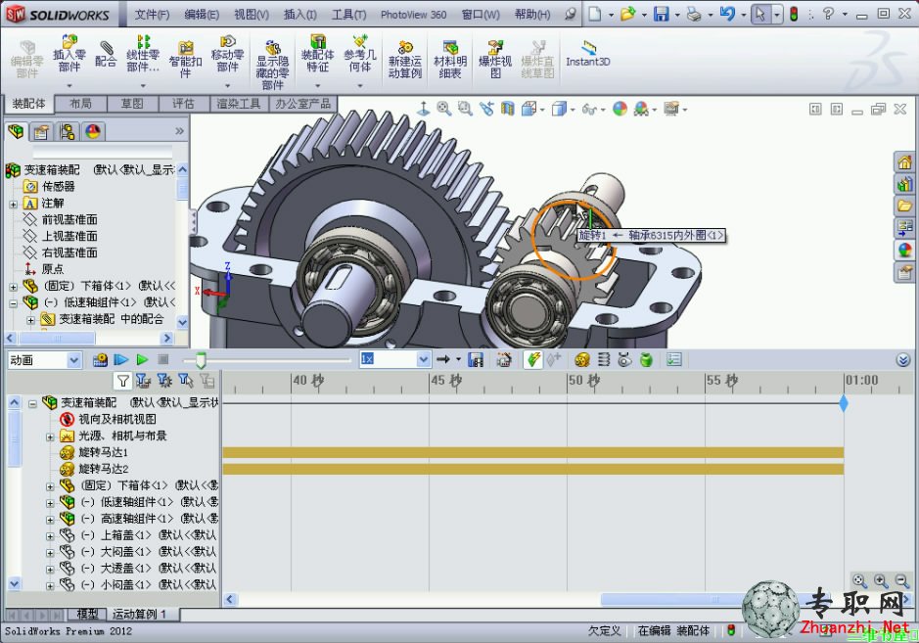Toggle the 视向及相机视图 key-disable icon

point(67,419)
